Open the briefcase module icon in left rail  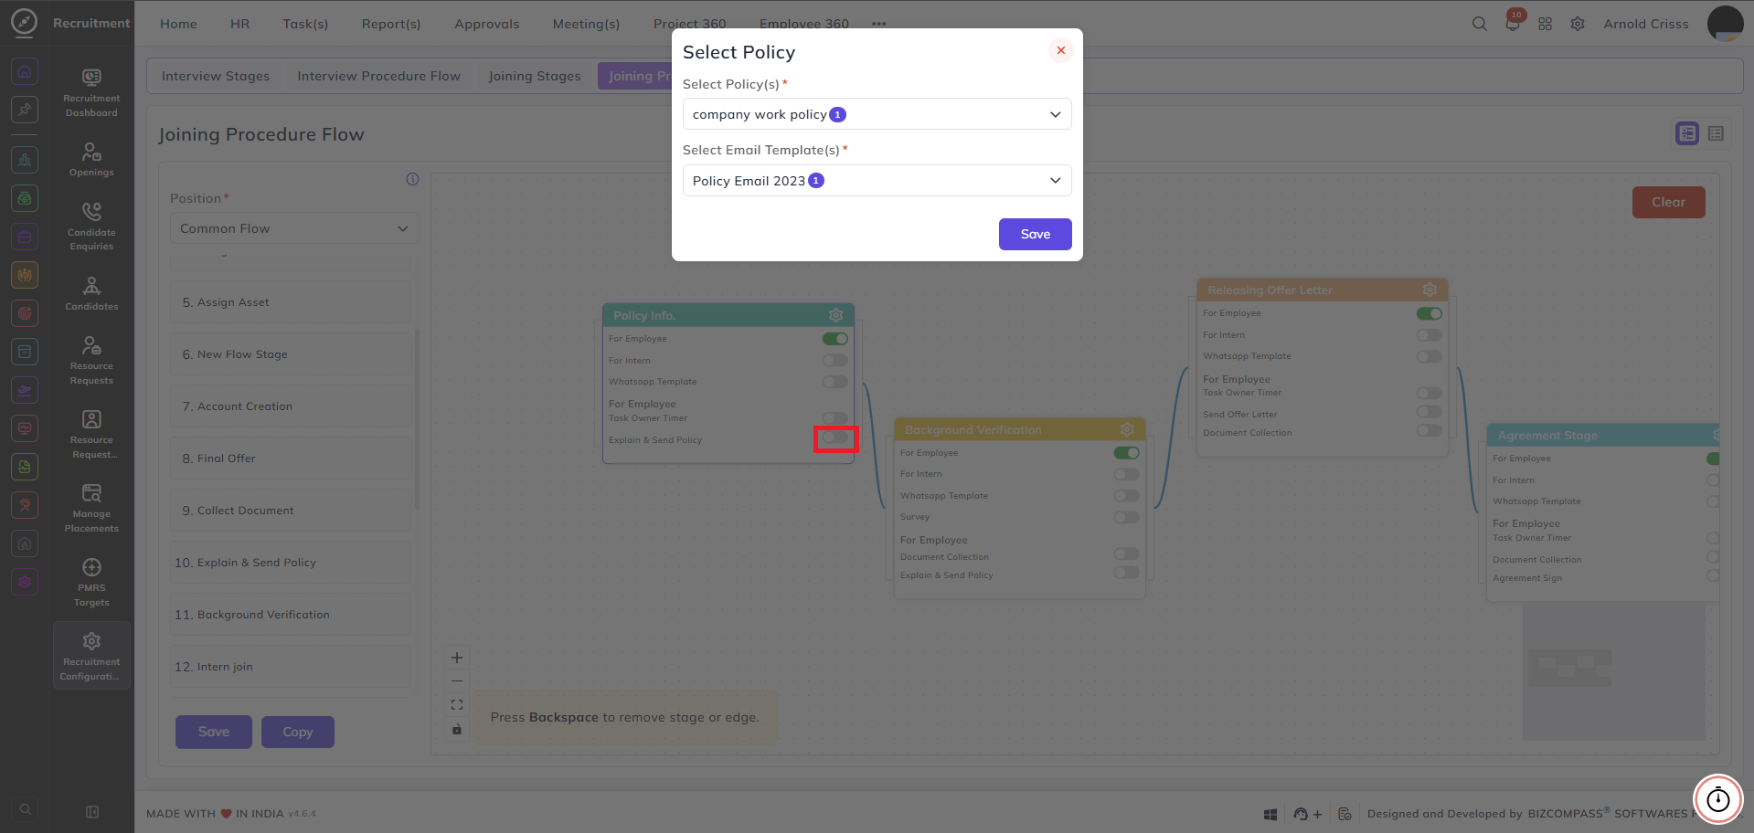click(25, 237)
